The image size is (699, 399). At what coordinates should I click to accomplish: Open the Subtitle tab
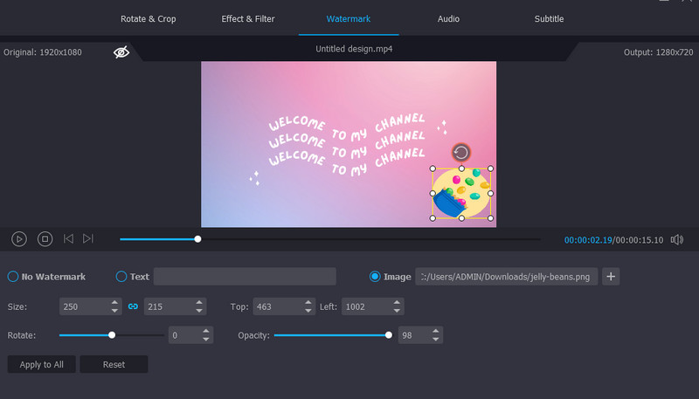pyautogui.click(x=549, y=18)
